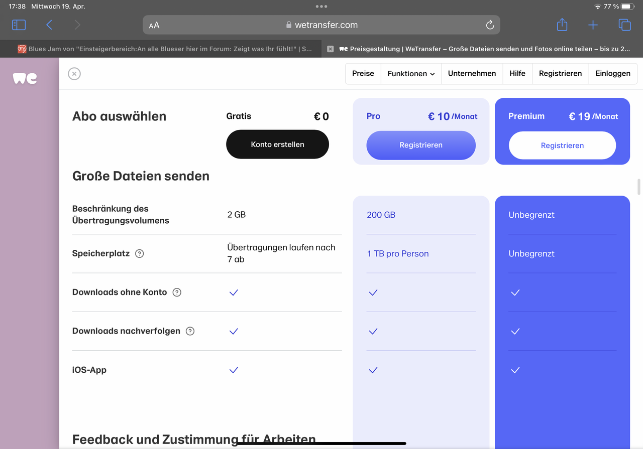Click the "€ 0" Gratis price
The width and height of the screenshot is (643, 449).
321,116
